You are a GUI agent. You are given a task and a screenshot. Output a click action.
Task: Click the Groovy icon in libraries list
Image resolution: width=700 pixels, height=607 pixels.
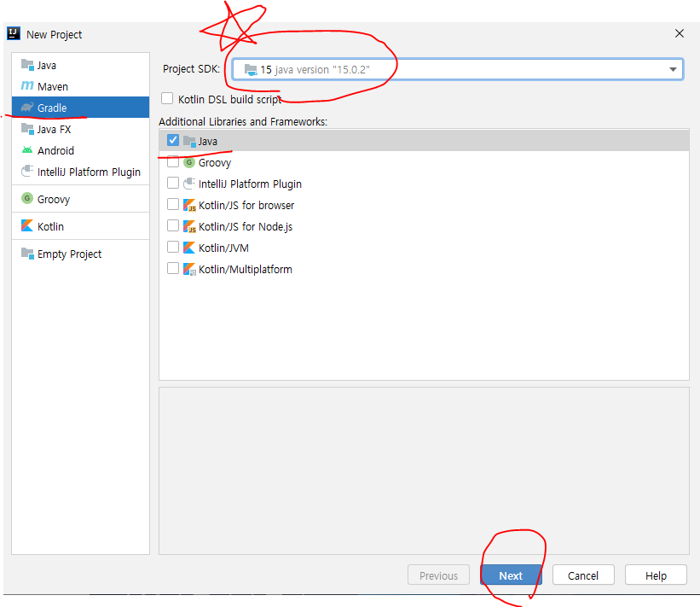point(189,162)
